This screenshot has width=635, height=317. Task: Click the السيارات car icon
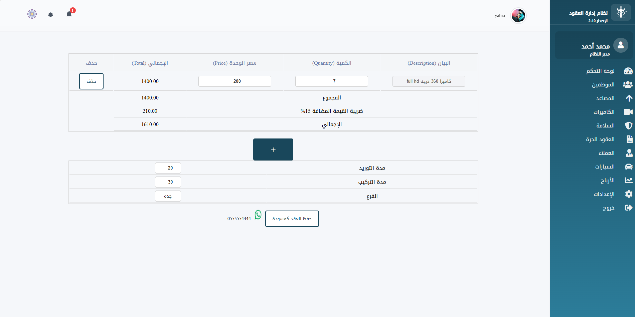[629, 167]
